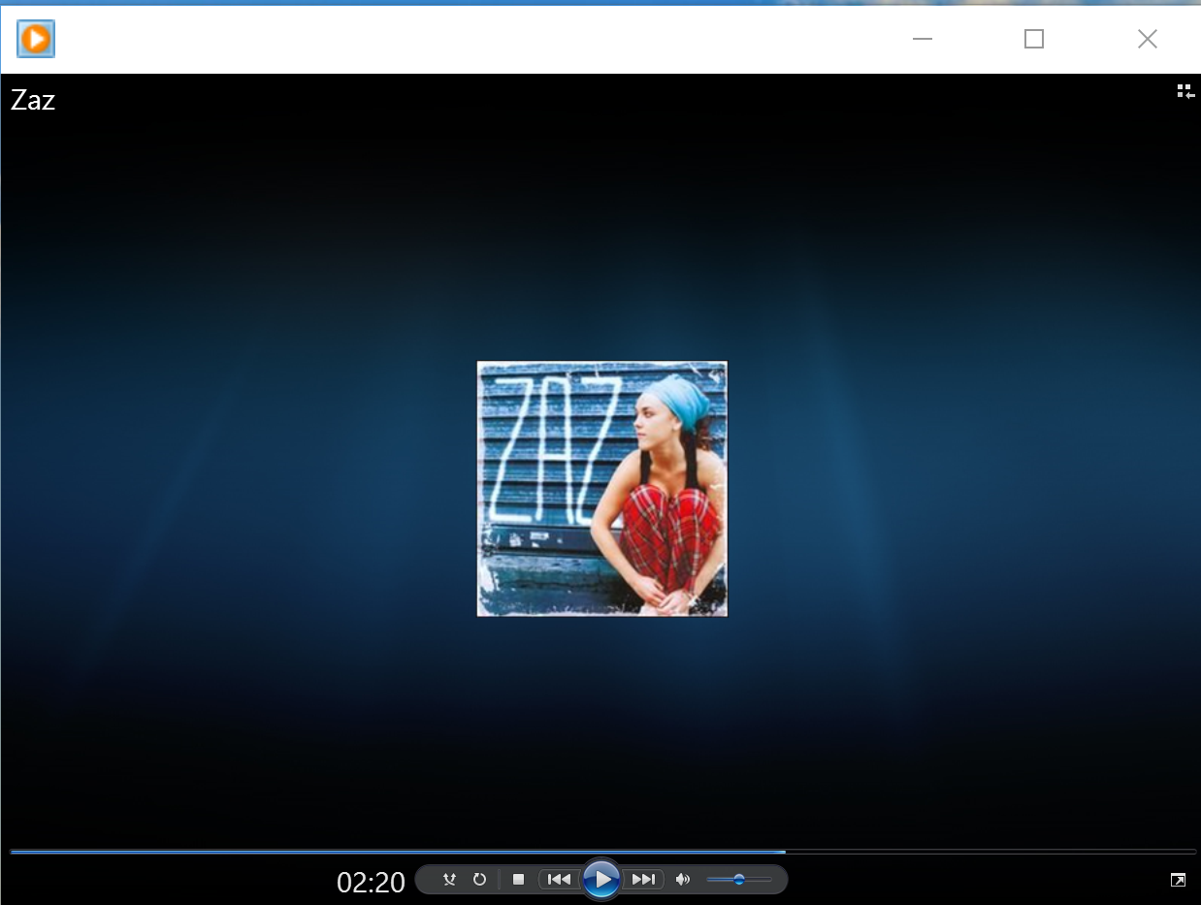1201x905 pixels.
Task: Mute the volume speaker icon
Action: (683, 880)
